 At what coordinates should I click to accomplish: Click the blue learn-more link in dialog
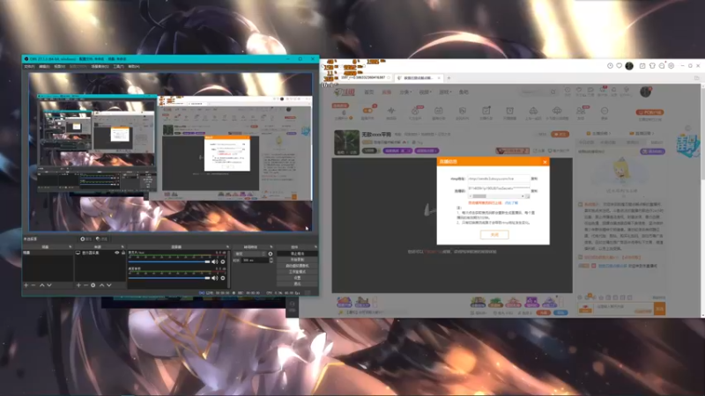tap(512, 203)
